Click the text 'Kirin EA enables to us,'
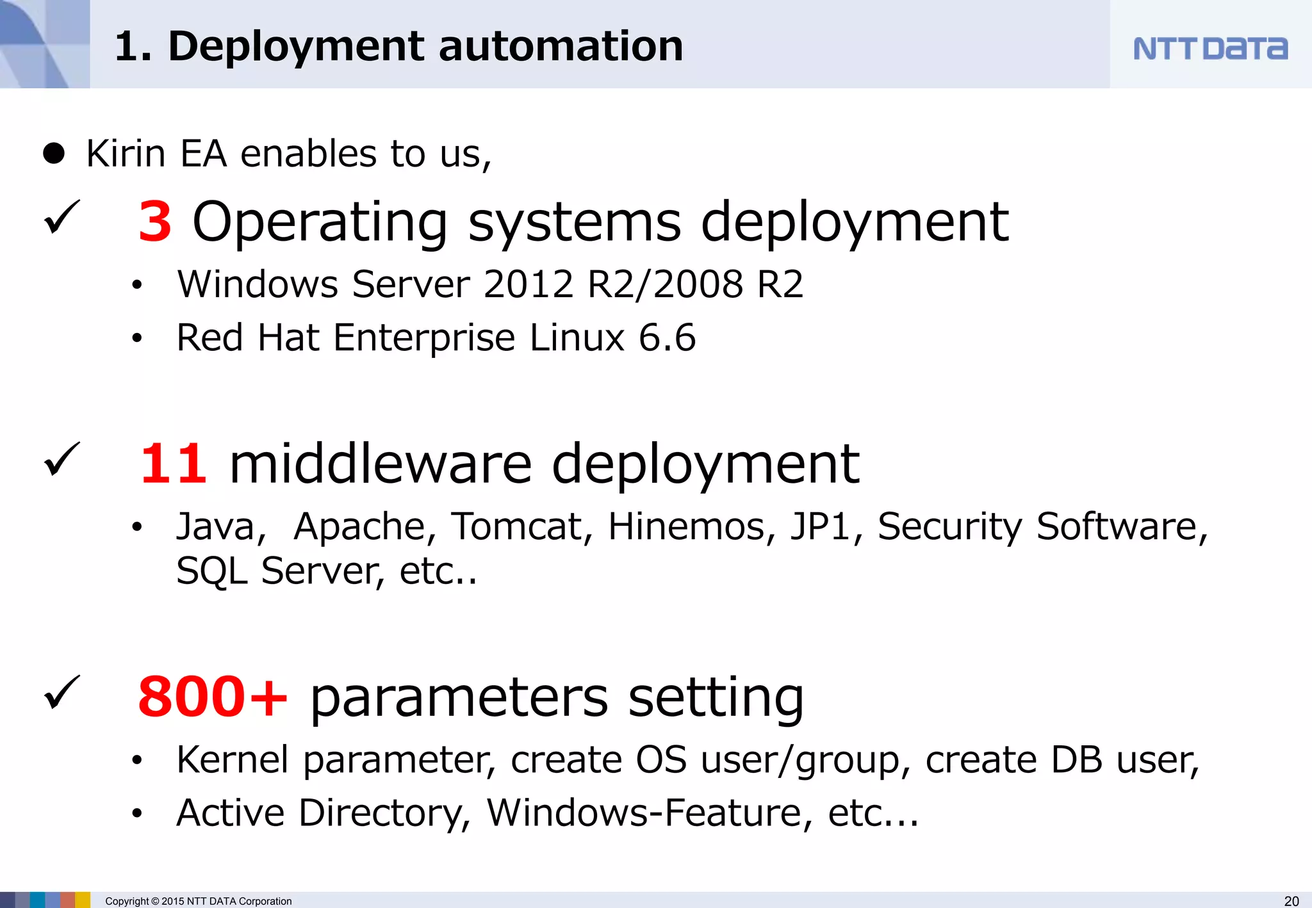Image resolution: width=1312 pixels, height=908 pixels. click(x=289, y=154)
